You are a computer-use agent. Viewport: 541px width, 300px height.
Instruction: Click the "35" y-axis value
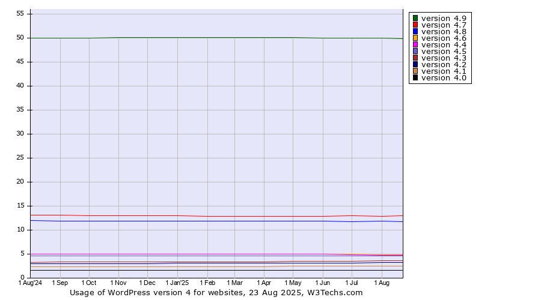[x=20, y=110]
